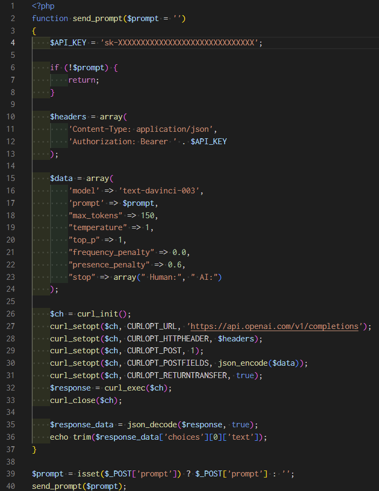The height and width of the screenshot is (491, 379).
Task: Click the CURLOPT_HTTPHEADER constant
Action: click(168, 339)
